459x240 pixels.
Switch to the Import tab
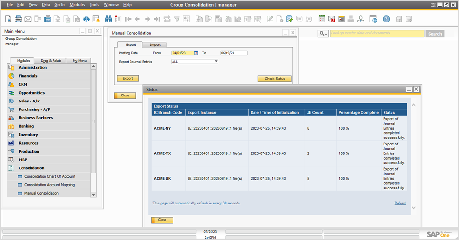(155, 45)
